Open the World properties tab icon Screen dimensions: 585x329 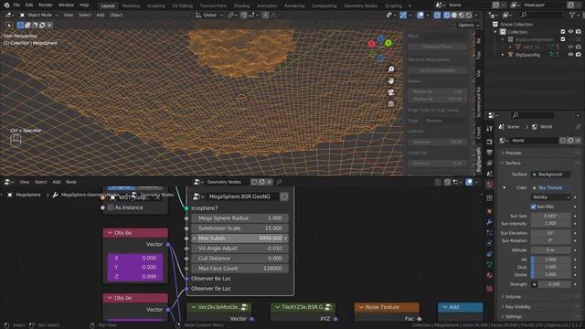tap(490, 185)
